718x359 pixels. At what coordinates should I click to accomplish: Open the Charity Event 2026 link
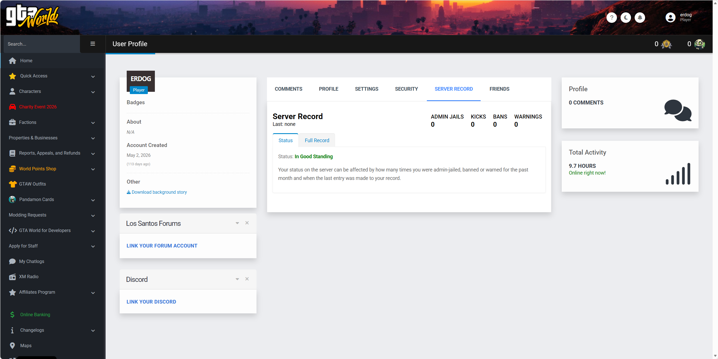click(38, 107)
